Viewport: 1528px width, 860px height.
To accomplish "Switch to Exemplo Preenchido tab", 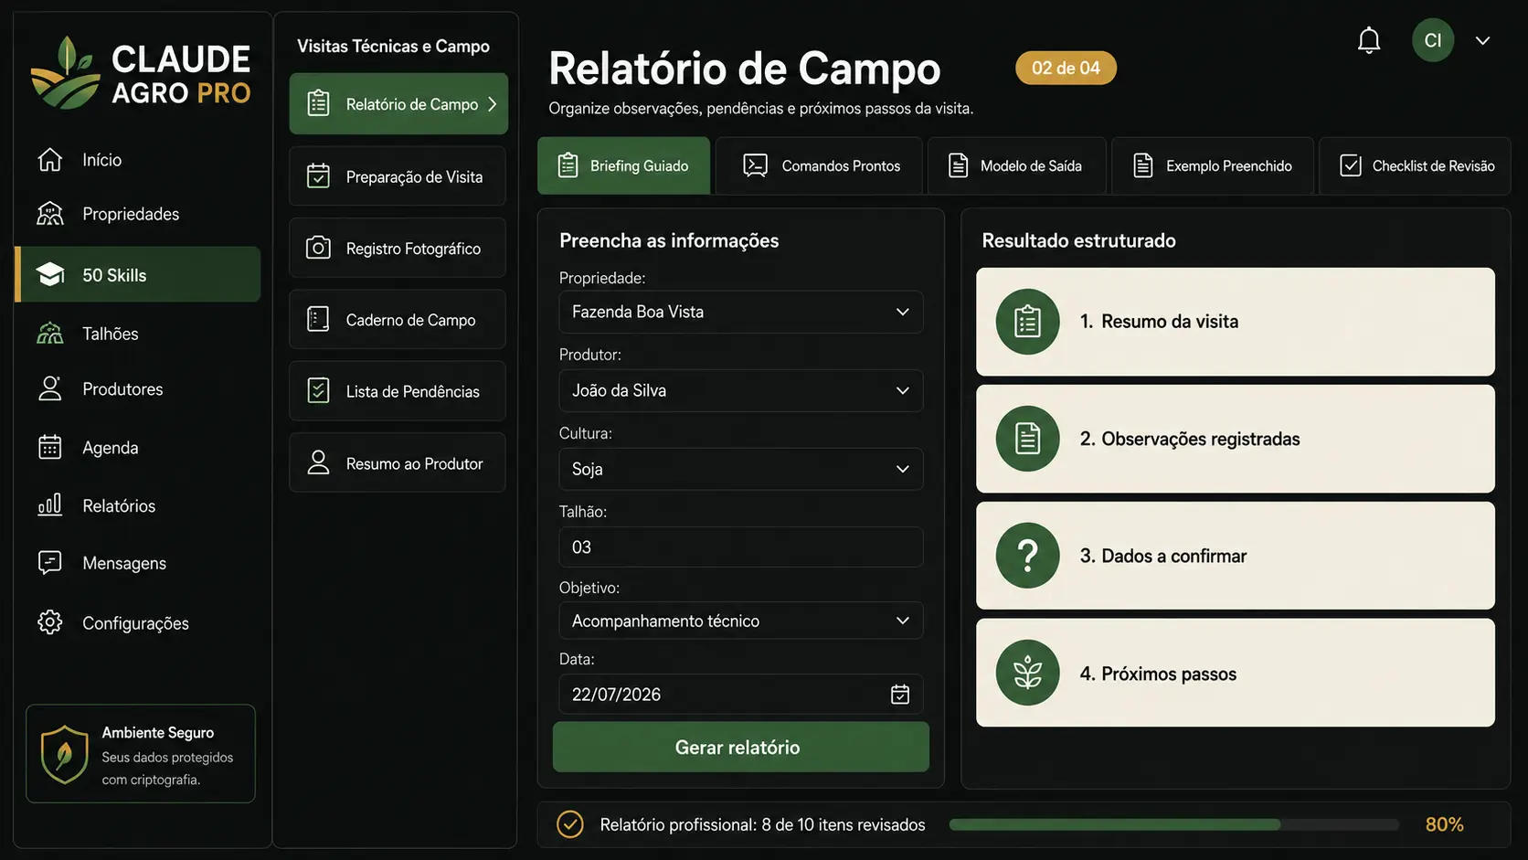I will (x=1213, y=165).
